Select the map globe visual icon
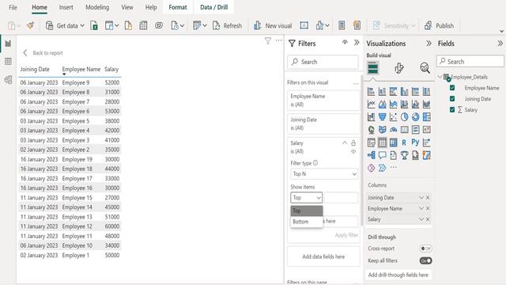The width and height of the screenshot is (506, 285). [372, 130]
